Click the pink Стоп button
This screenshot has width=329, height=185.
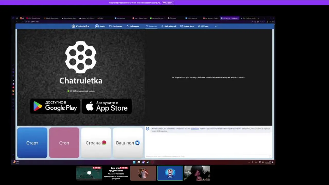tap(64, 143)
